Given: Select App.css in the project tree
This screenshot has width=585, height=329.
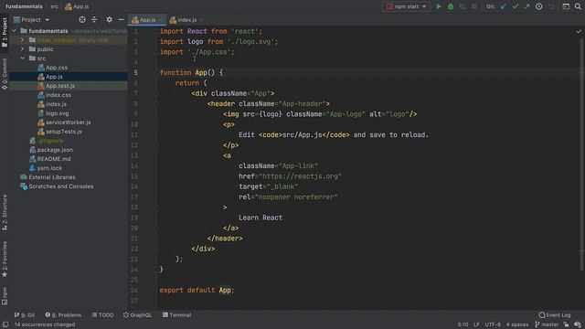Looking at the screenshot, I should click(57, 68).
